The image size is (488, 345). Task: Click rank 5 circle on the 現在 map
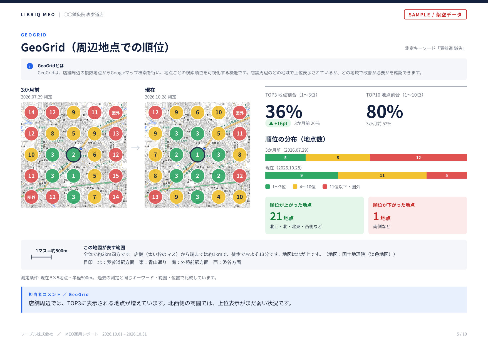pyautogui.click(x=219, y=134)
